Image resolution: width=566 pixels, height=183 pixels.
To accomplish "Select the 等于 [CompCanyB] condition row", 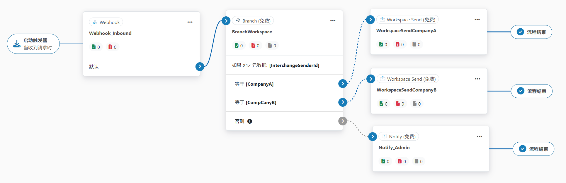I will click(x=281, y=102).
